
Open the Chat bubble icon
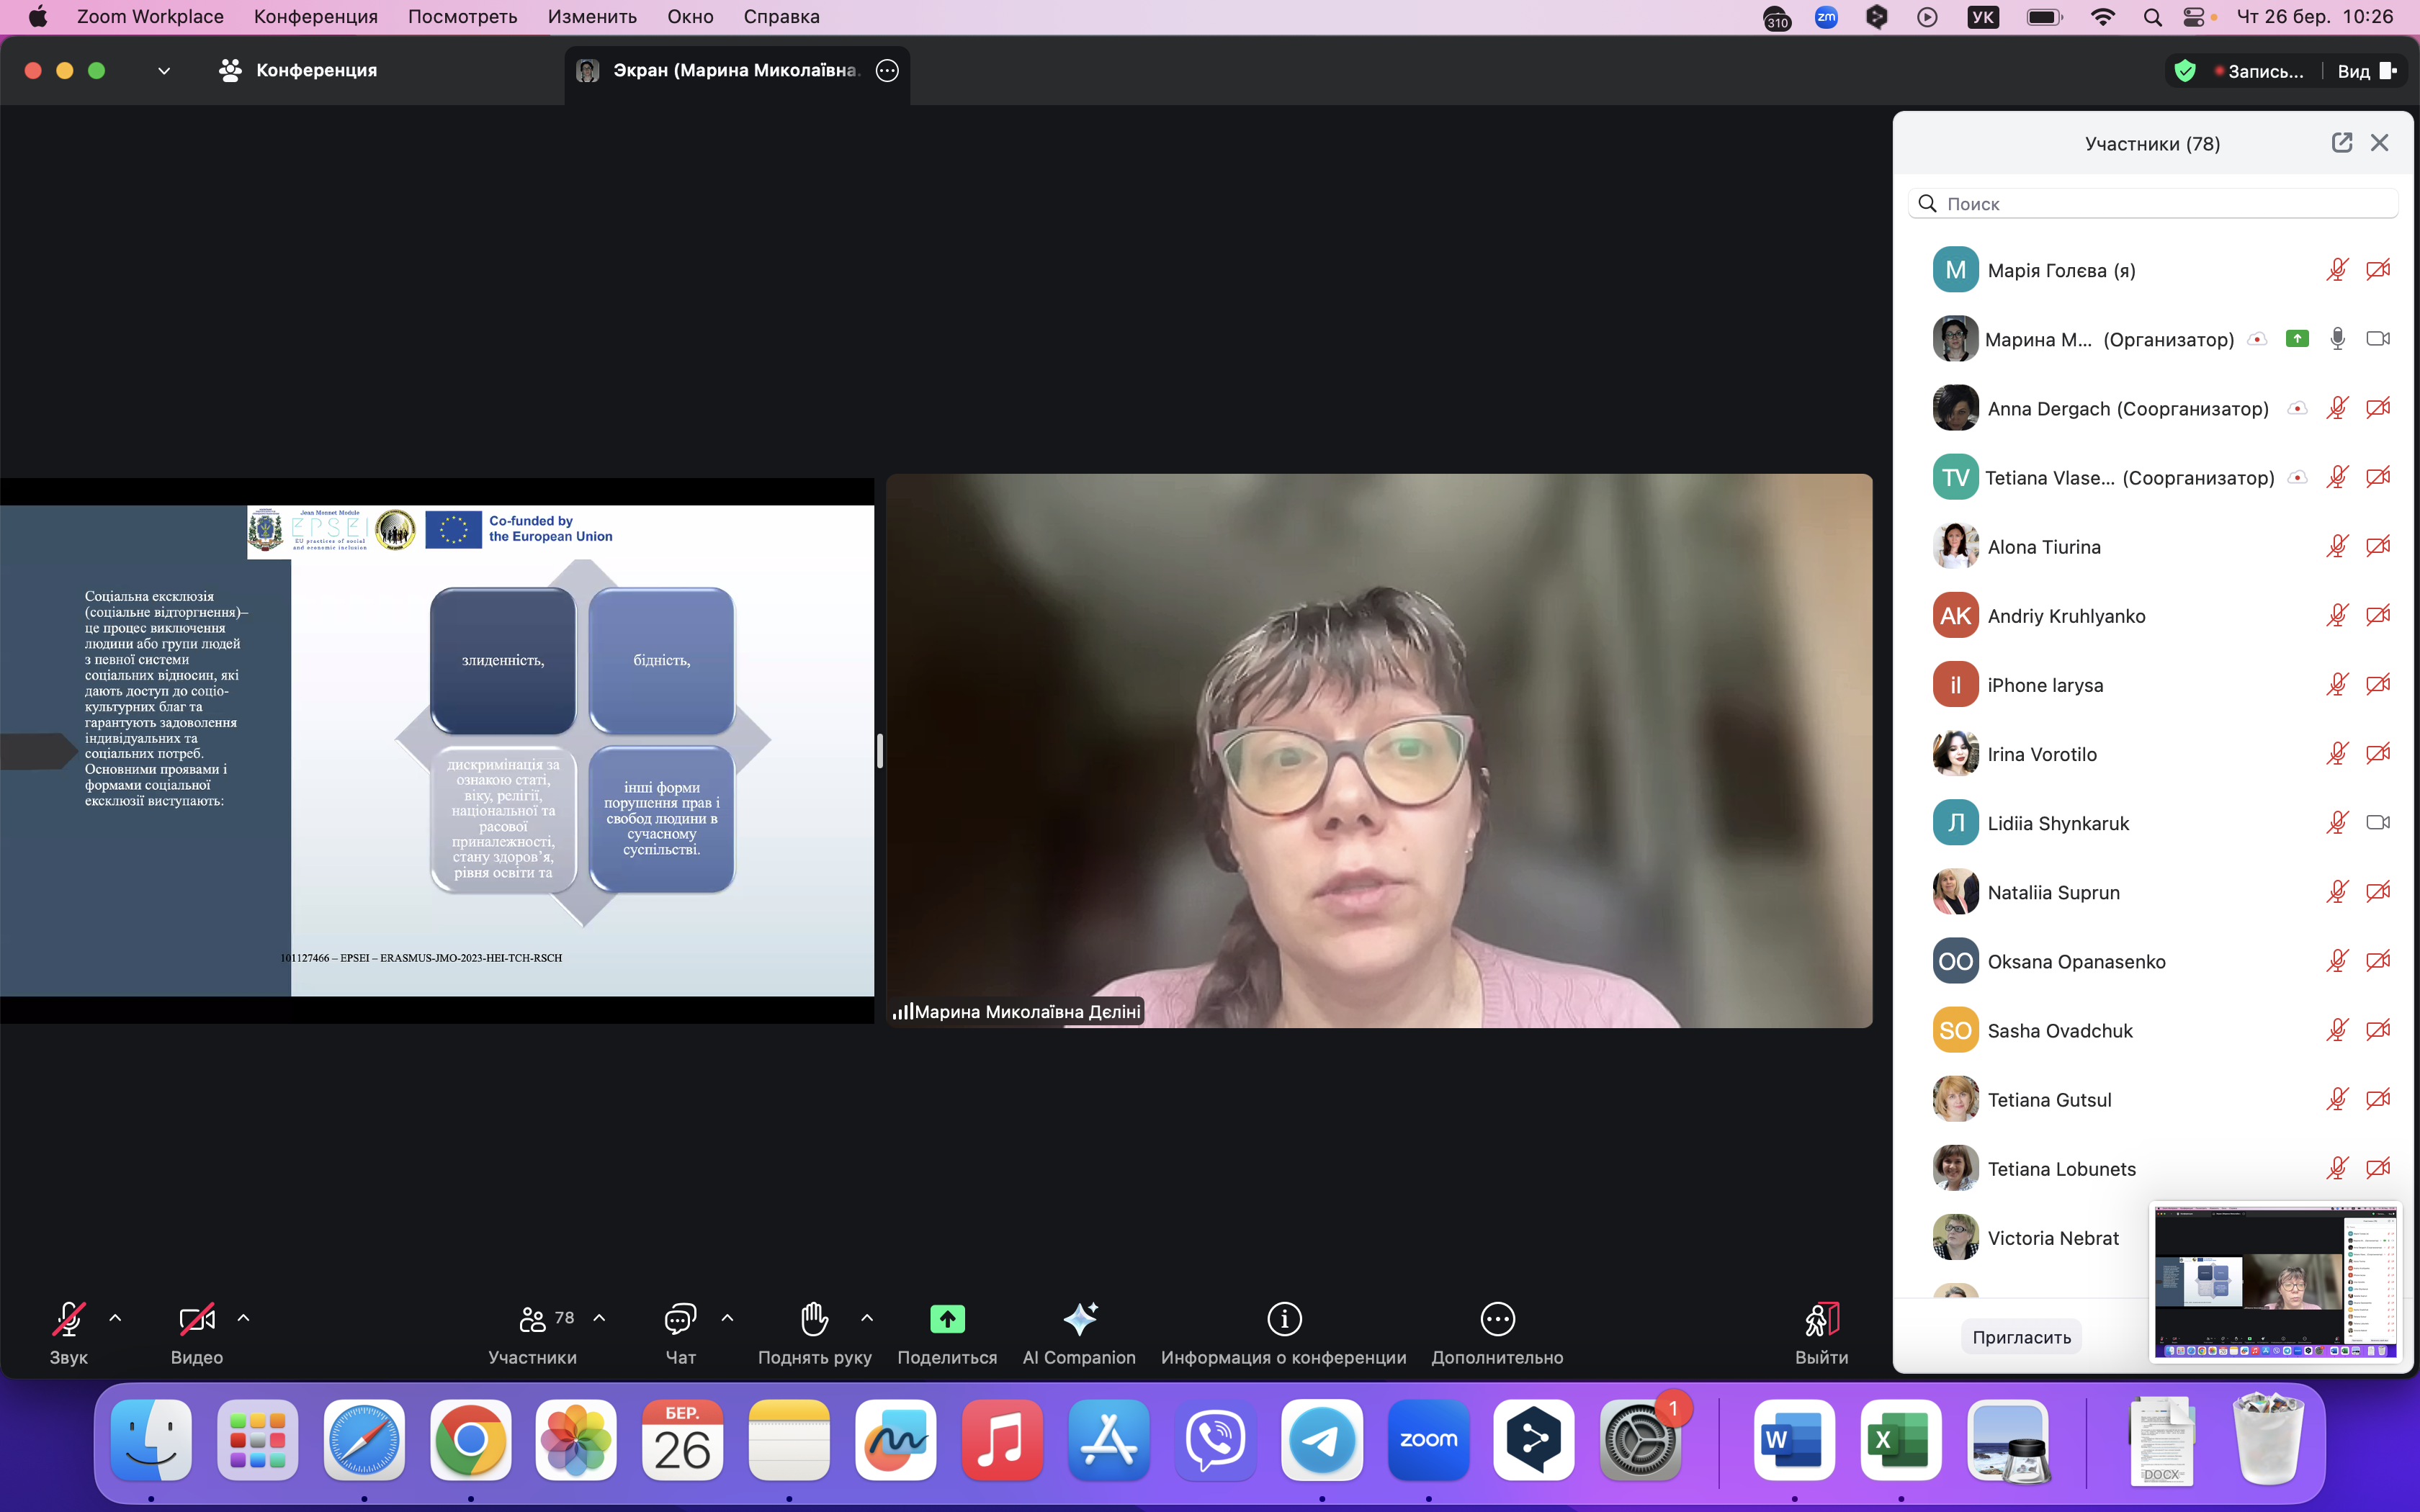tap(680, 1319)
